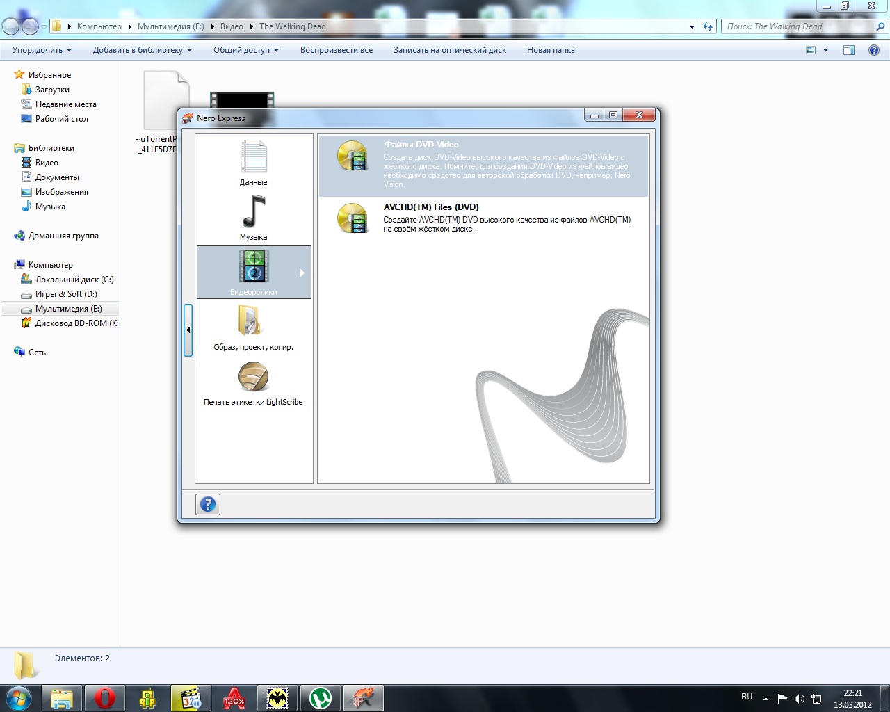Select Сеть in the navigation pane
Screen dimensions: 890x712
point(37,353)
